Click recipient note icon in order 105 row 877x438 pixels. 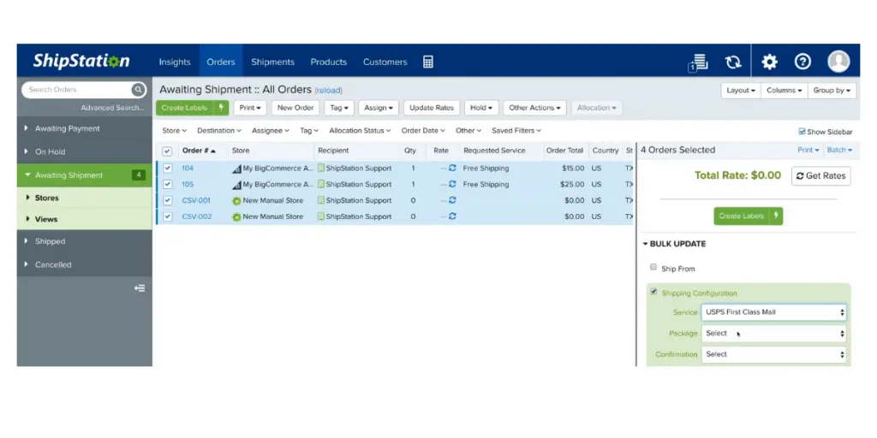[321, 184]
